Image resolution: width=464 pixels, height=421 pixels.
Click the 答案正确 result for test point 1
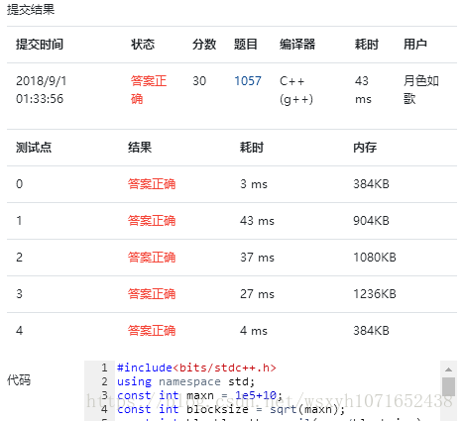[152, 221]
